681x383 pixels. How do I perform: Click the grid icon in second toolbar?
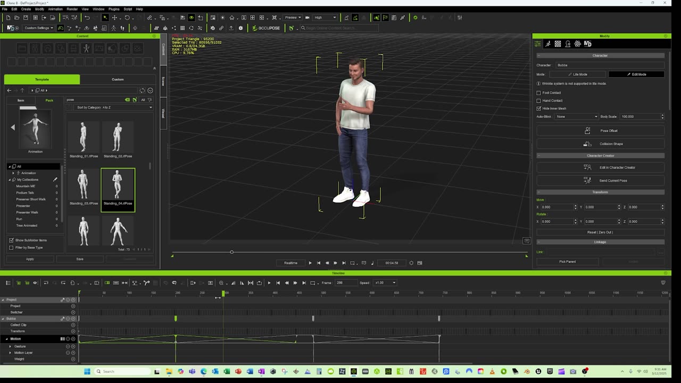(x=182, y=28)
